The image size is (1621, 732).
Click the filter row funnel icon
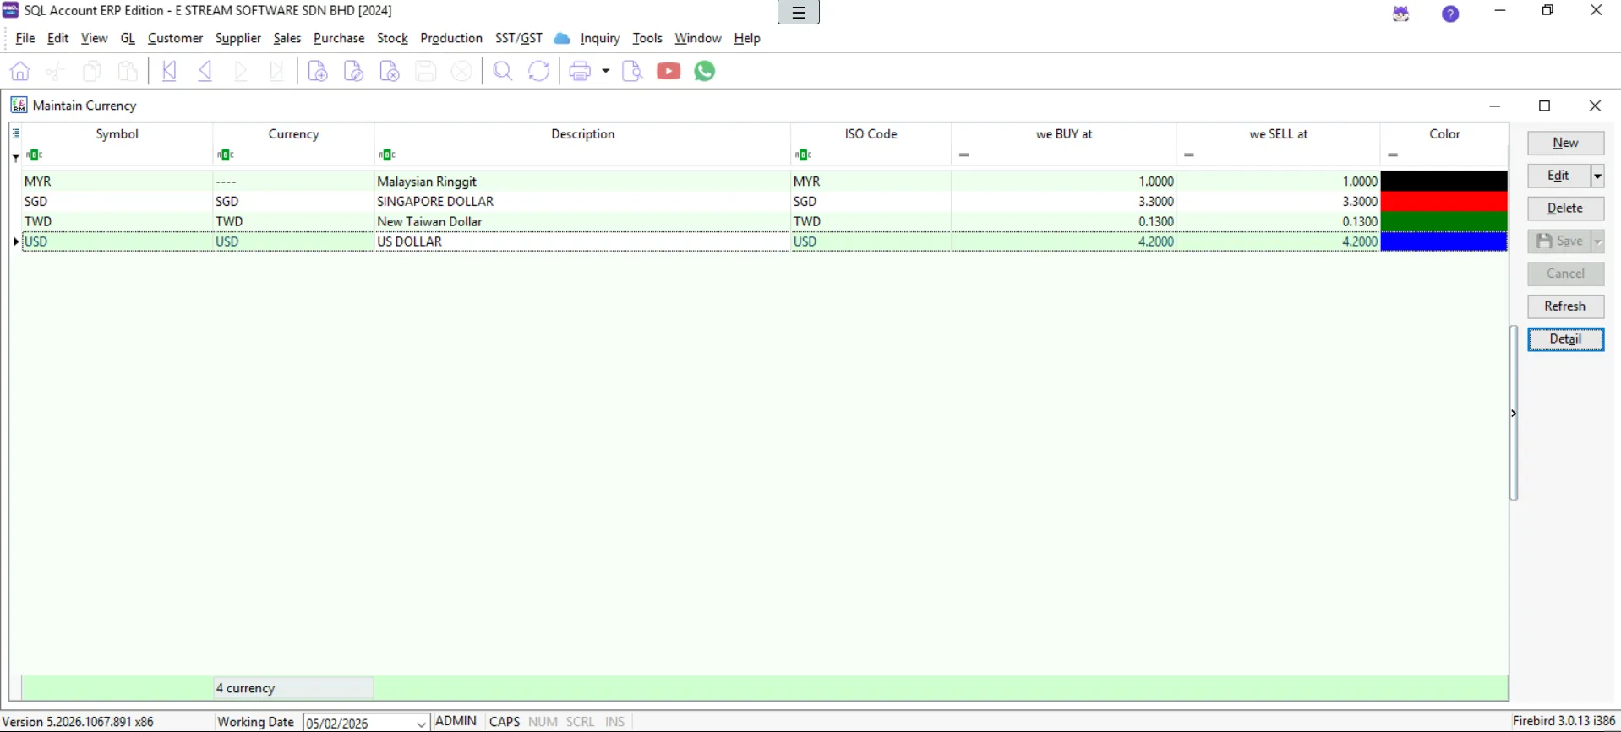point(15,157)
